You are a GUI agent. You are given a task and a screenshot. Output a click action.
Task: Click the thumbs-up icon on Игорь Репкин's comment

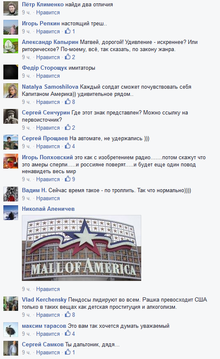[x=67, y=31]
